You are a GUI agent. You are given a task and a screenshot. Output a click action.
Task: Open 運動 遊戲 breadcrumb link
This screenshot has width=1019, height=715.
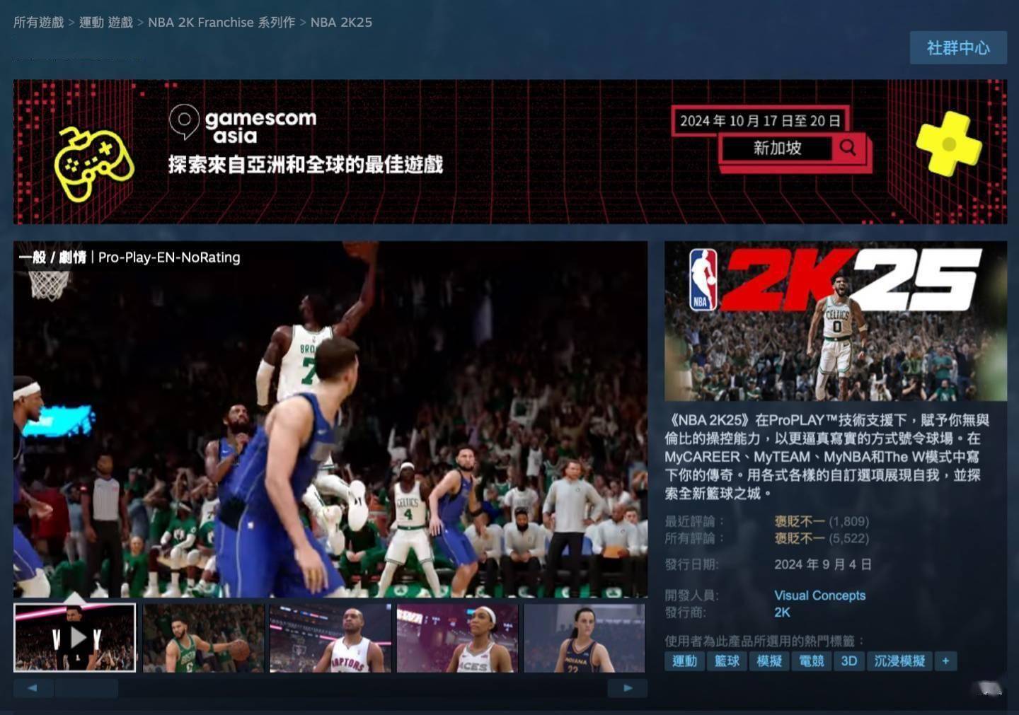pos(106,22)
